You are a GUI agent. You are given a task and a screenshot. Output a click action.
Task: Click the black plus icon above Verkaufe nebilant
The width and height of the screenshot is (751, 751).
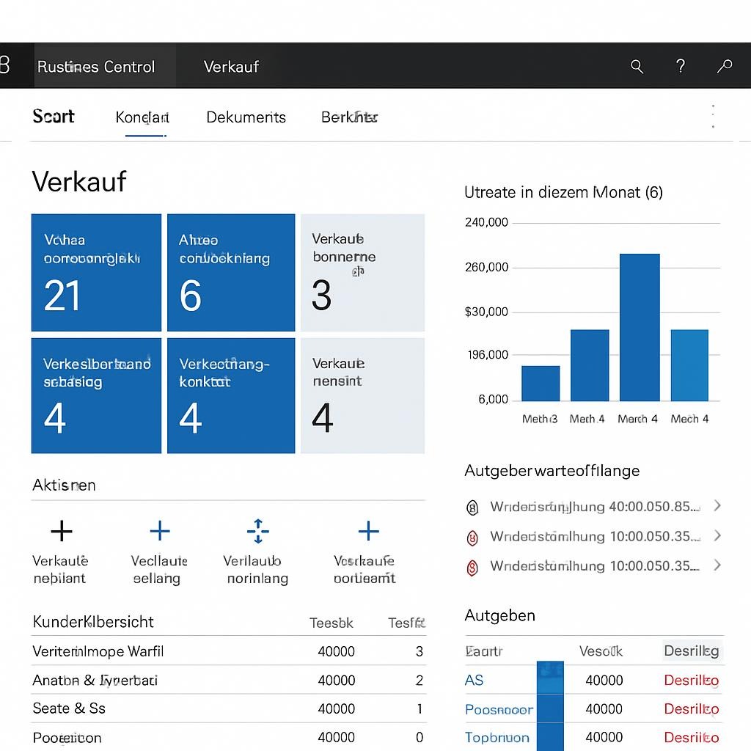coord(62,531)
